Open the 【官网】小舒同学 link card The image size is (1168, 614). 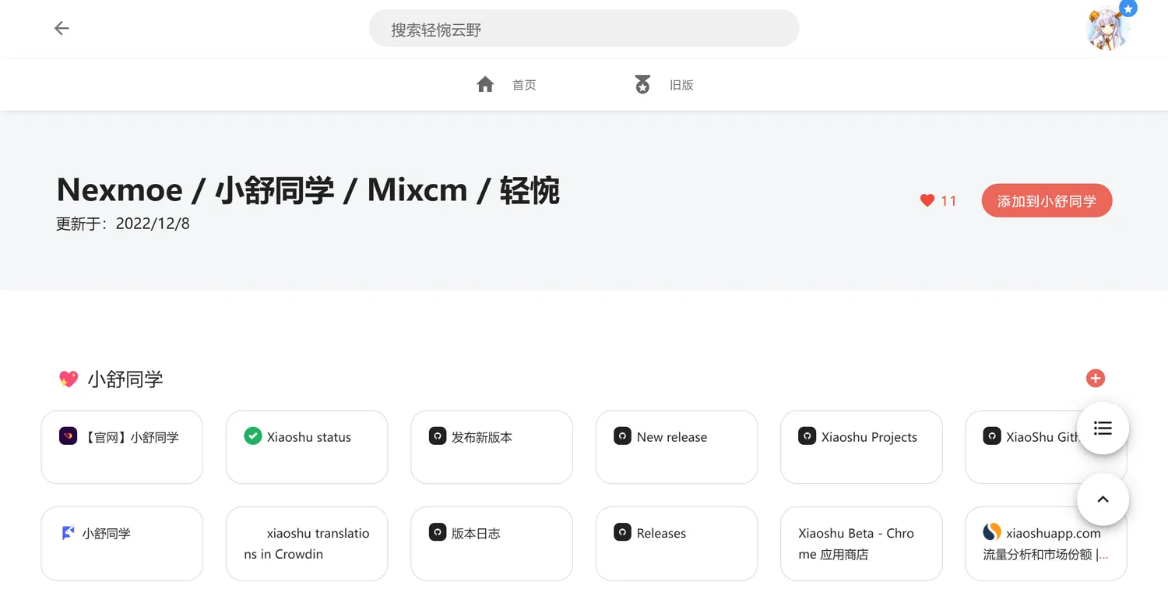[x=122, y=447]
